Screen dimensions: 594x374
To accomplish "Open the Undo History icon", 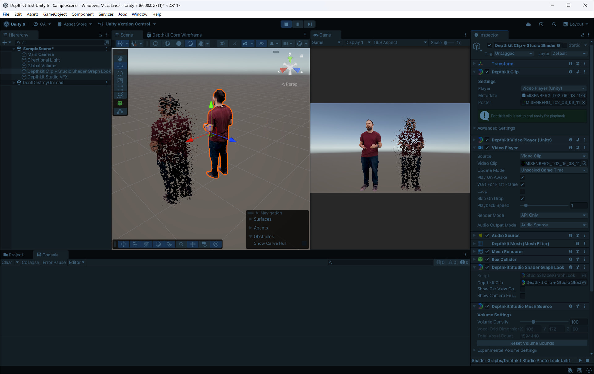I will coord(541,24).
